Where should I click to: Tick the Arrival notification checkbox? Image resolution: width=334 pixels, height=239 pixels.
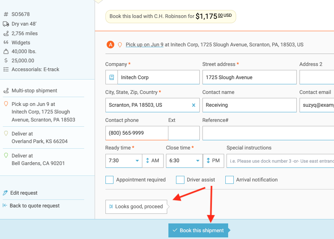(229, 180)
